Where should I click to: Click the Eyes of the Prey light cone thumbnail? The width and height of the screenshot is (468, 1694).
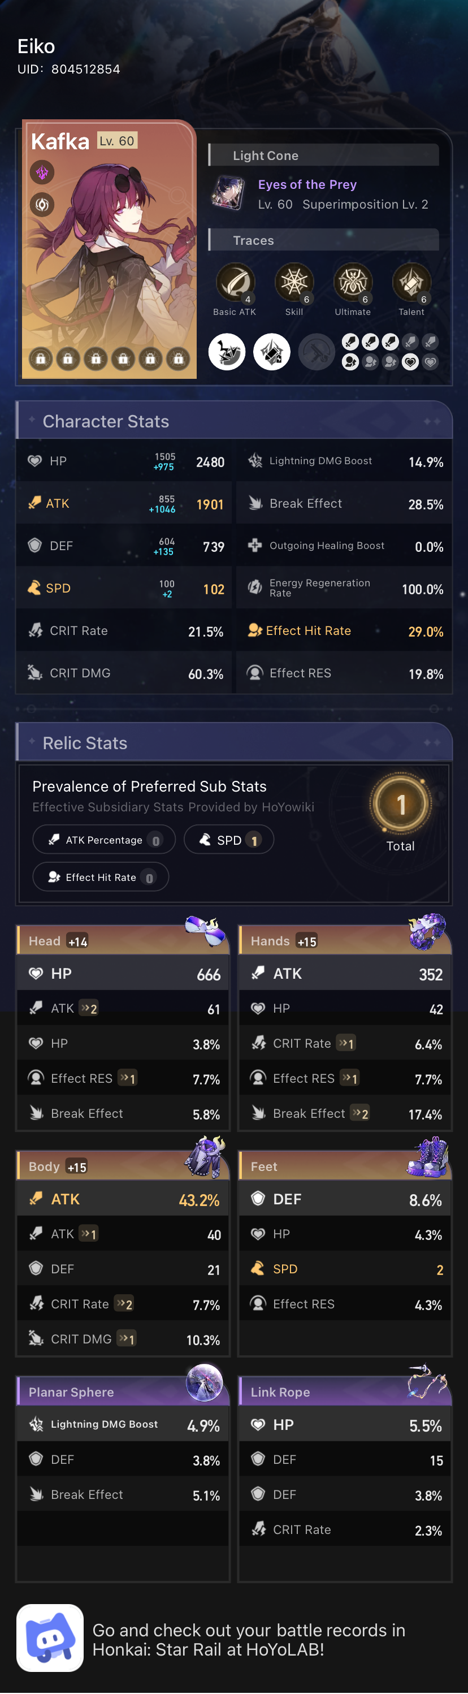click(x=229, y=191)
